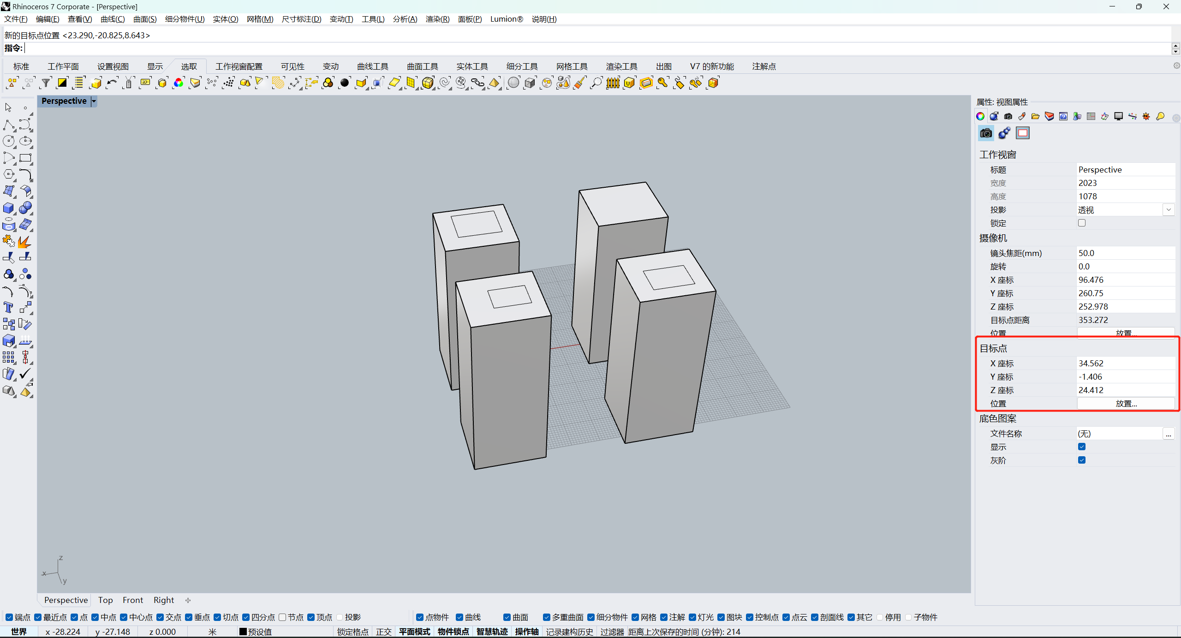Screen dimensions: 1181x638
Task: Switch to the 实体工具 toolbar tab
Action: pyautogui.click(x=472, y=66)
